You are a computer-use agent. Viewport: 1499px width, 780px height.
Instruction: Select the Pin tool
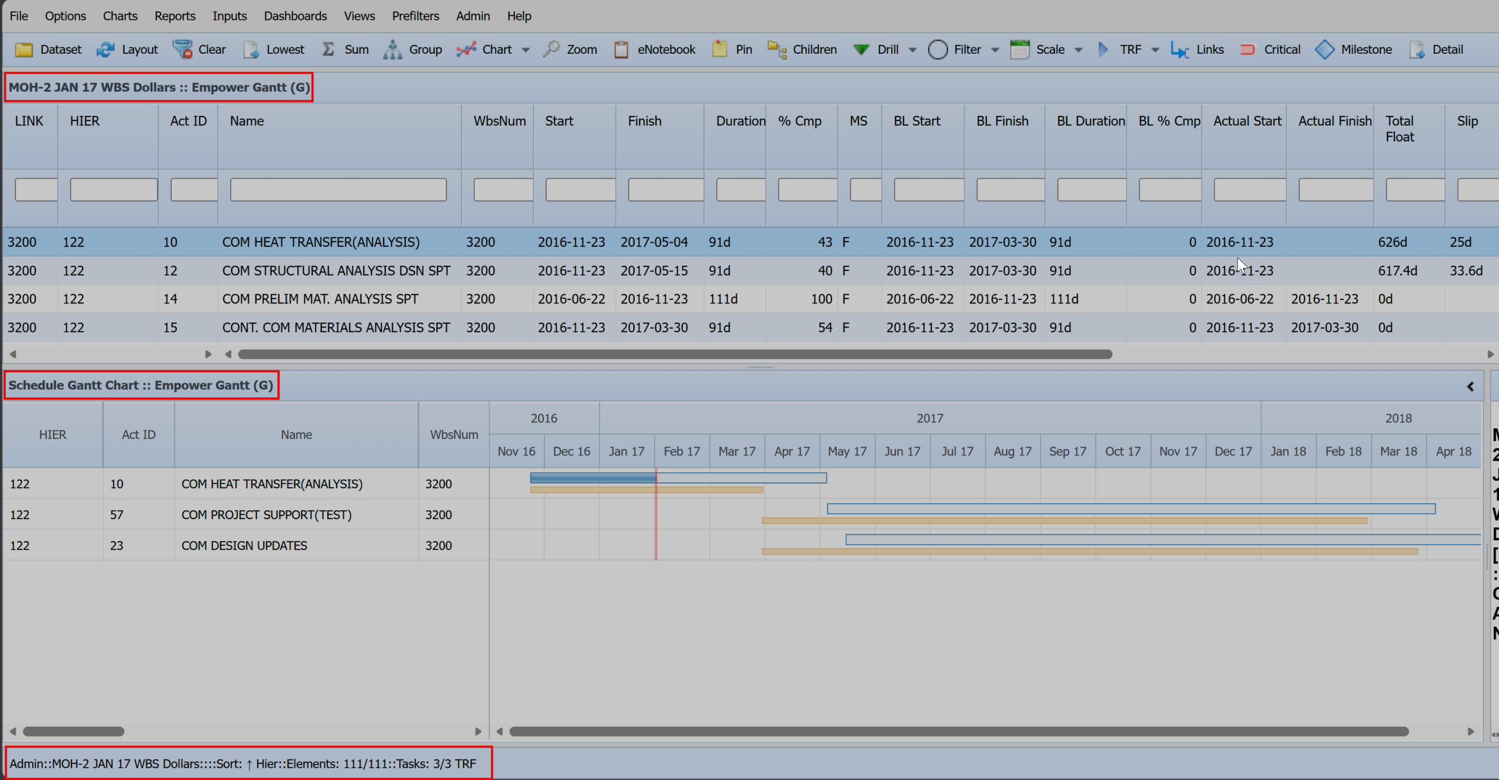pyautogui.click(x=731, y=49)
